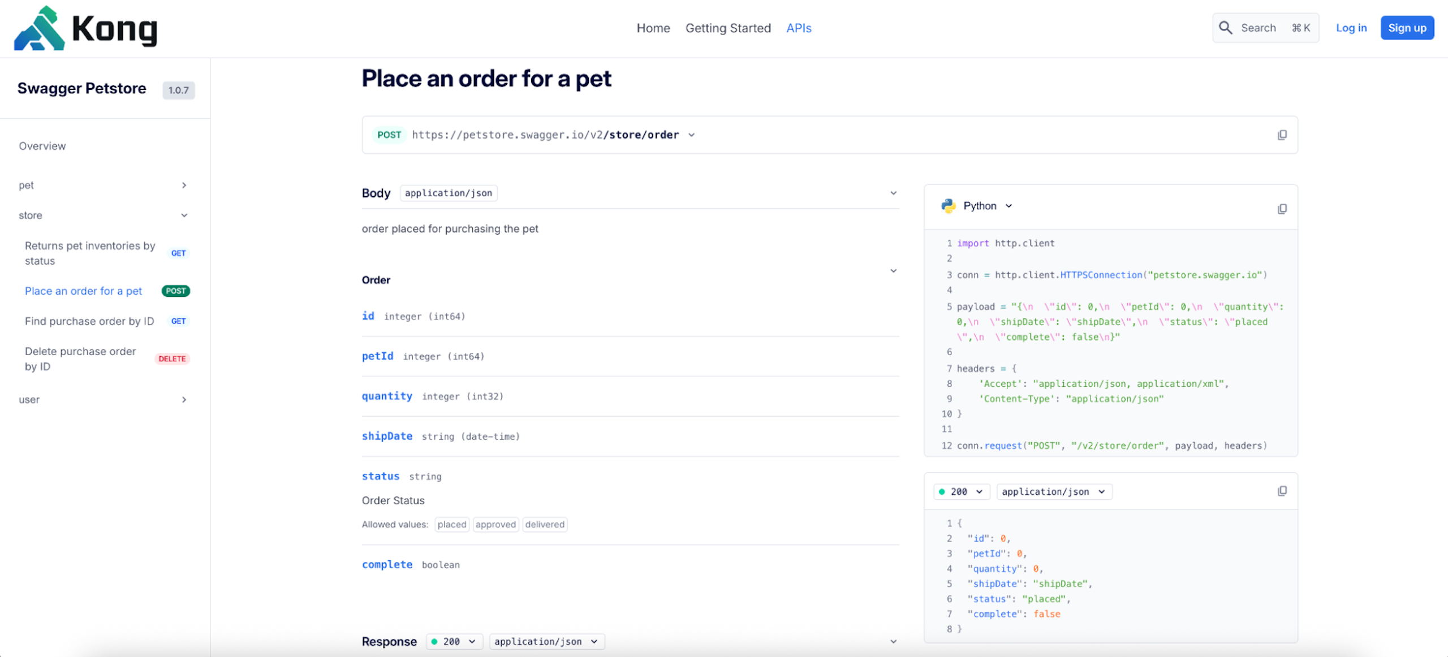Click the Python language logo icon
Image resolution: width=1448 pixels, height=657 pixels.
pos(949,206)
